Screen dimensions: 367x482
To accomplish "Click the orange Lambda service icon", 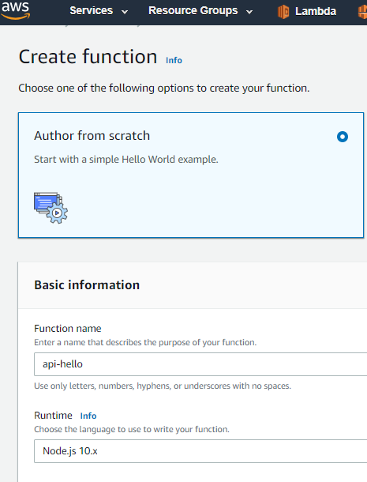I will (283, 12).
